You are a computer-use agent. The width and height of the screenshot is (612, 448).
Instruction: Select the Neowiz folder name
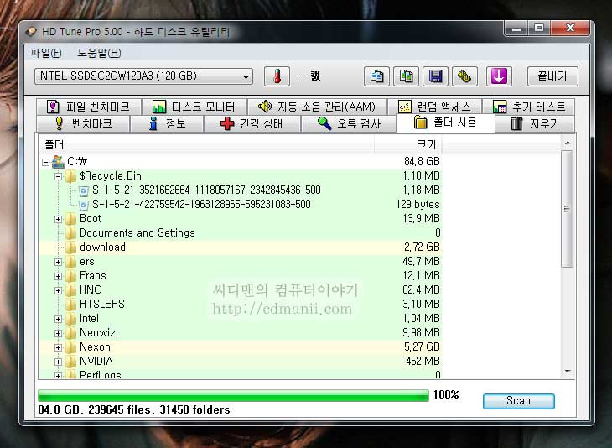[97, 333]
